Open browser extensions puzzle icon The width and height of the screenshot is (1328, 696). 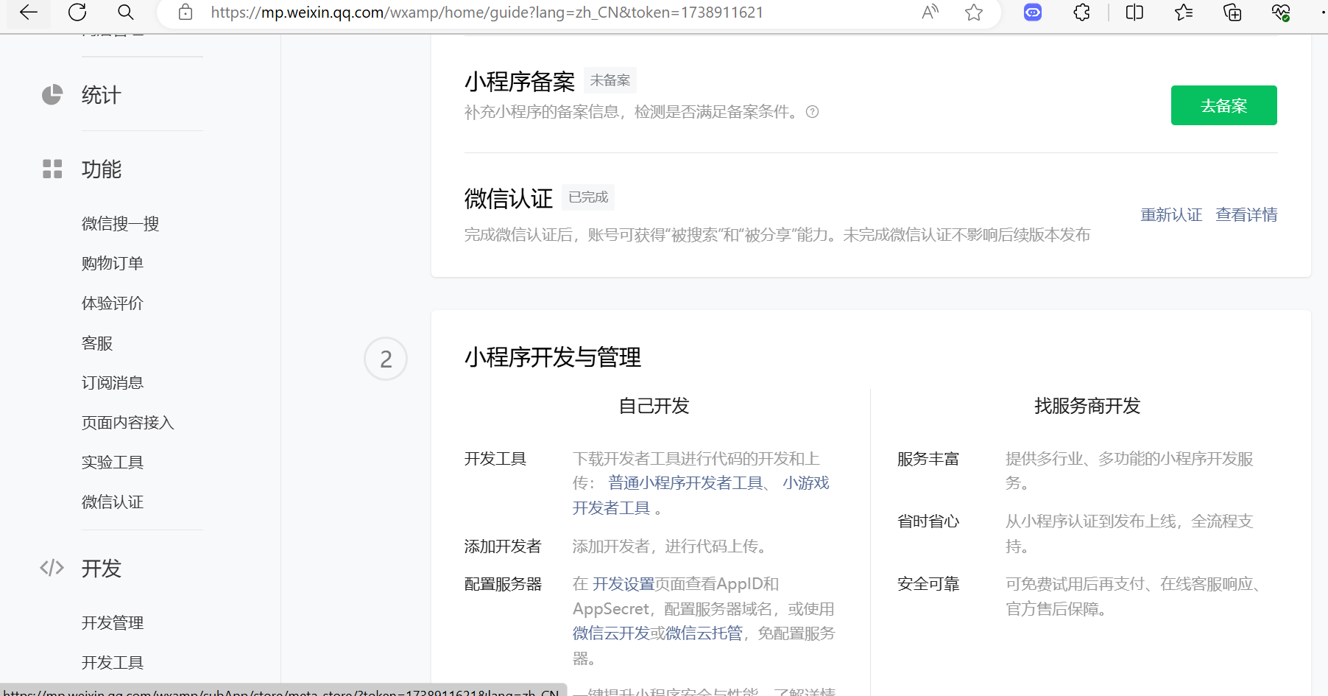point(1081,12)
